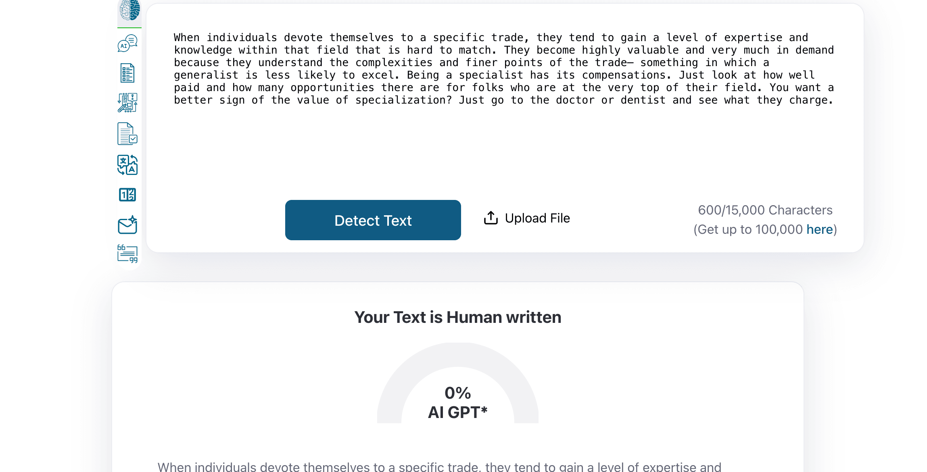Open the AI Detector brain icon
The height and width of the screenshot is (472, 927).
point(129,10)
